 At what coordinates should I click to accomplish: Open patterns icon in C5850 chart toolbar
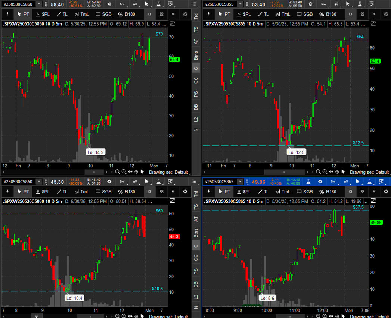pyautogui.click(x=170, y=4)
